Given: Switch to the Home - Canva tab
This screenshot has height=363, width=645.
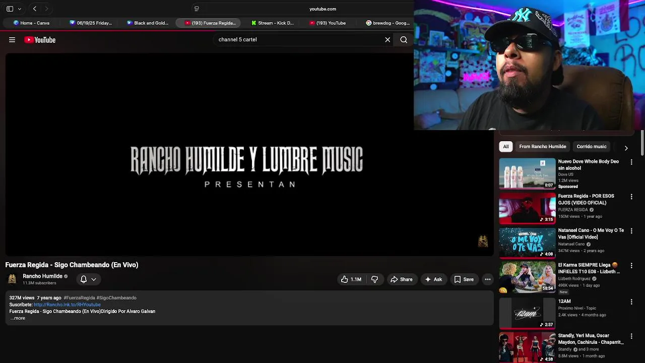Looking at the screenshot, I should [31, 23].
